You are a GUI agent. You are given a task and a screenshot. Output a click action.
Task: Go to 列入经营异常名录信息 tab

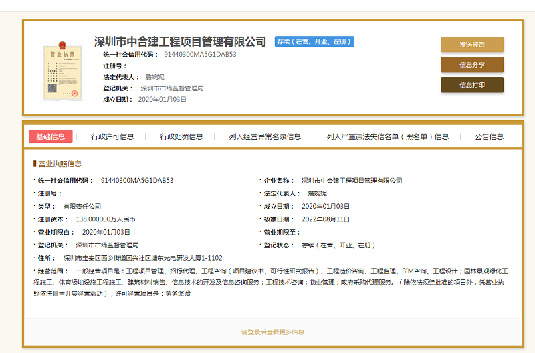coord(265,137)
